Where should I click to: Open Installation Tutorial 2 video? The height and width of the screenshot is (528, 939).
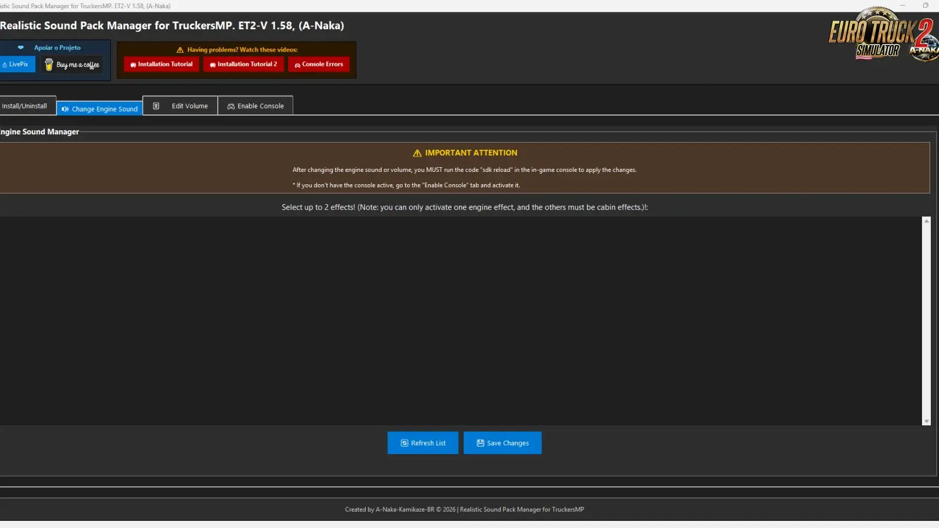tap(244, 65)
